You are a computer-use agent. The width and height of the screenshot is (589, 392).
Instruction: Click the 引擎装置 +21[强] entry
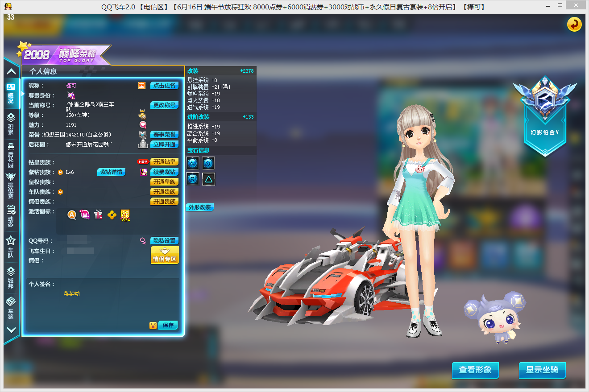click(x=209, y=87)
